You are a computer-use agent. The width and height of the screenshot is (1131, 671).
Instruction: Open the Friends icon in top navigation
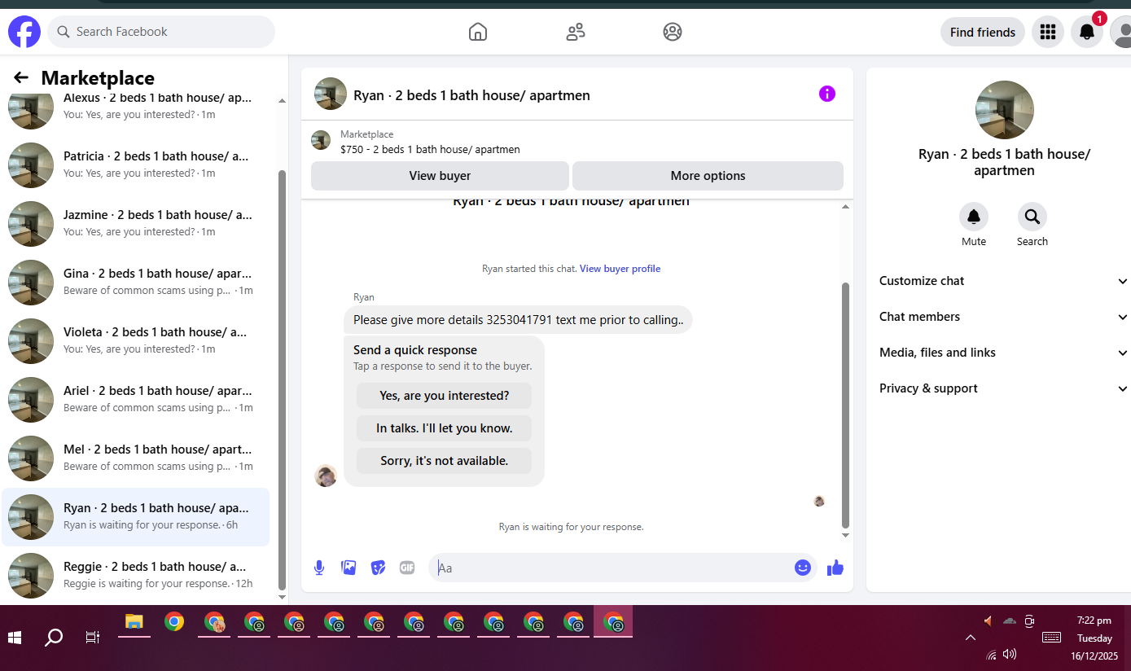coord(576,32)
